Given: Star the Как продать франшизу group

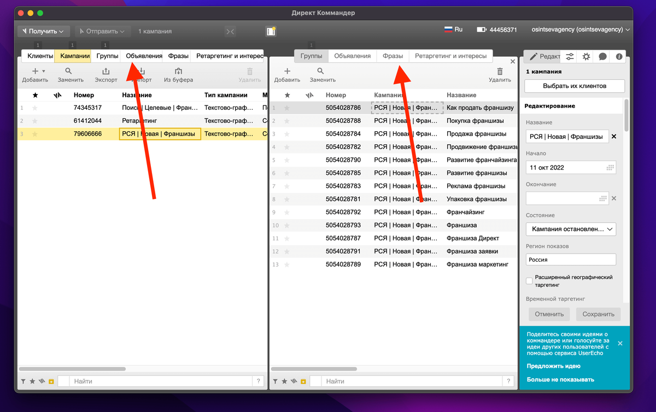Looking at the screenshot, I should coord(287,108).
